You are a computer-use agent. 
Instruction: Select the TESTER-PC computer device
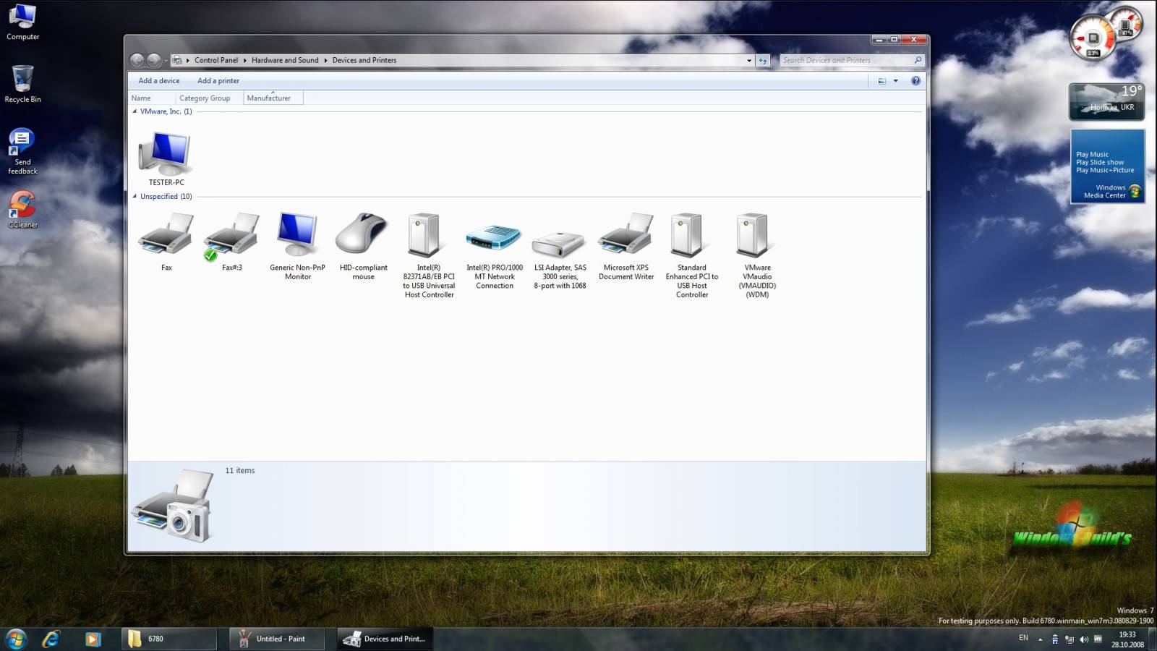click(166, 158)
